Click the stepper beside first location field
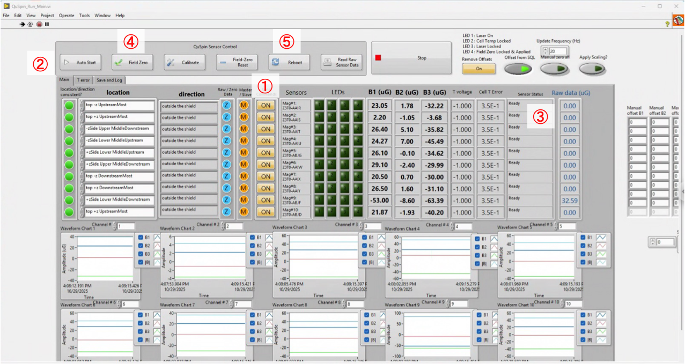This screenshot has width=685, height=364. 82,105
